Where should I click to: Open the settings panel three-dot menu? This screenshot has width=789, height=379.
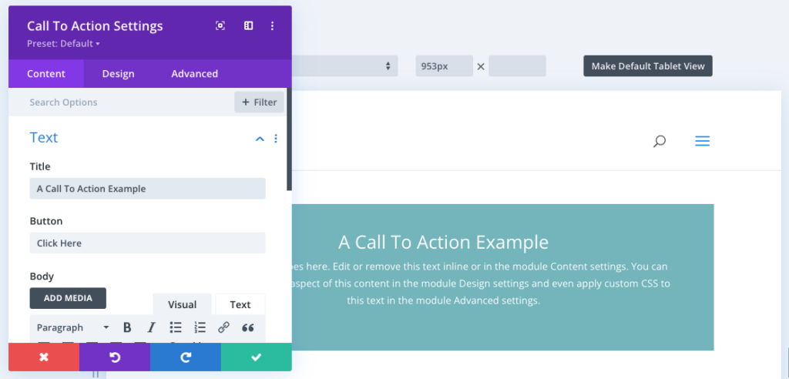(272, 26)
